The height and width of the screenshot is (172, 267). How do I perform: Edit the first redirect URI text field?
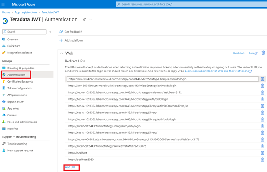[x=163, y=79]
